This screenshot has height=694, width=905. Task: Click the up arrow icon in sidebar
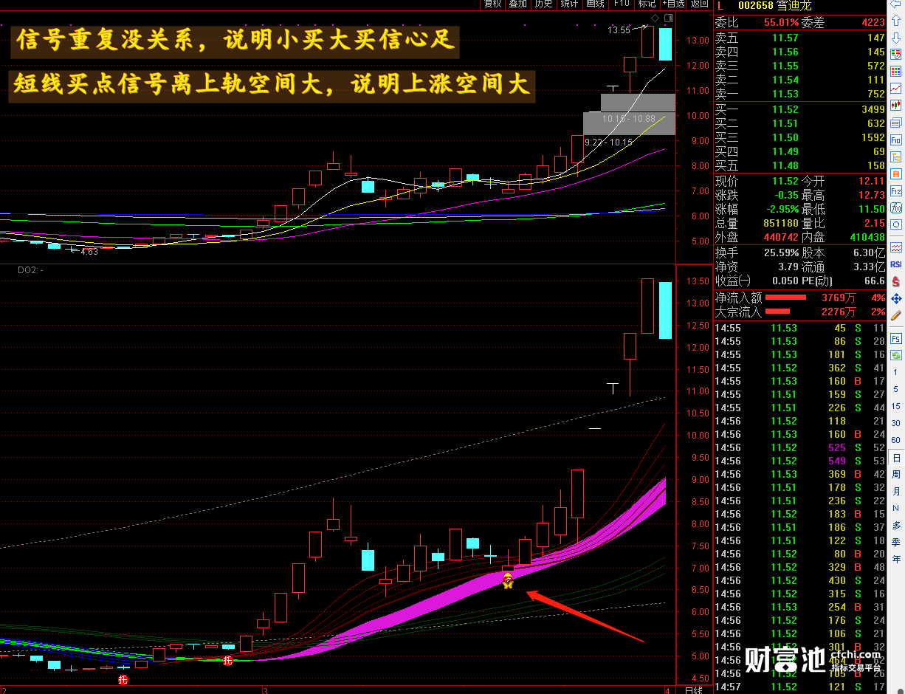[896, 21]
